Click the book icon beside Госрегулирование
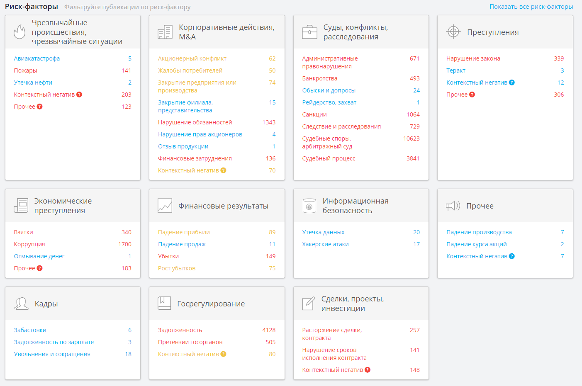Viewport: 582px width, 386px height. coord(164,303)
